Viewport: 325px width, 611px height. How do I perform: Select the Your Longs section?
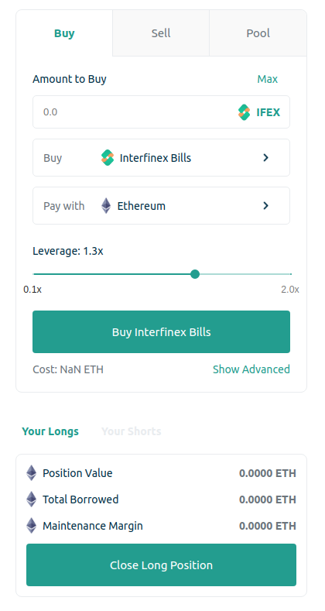(x=50, y=431)
